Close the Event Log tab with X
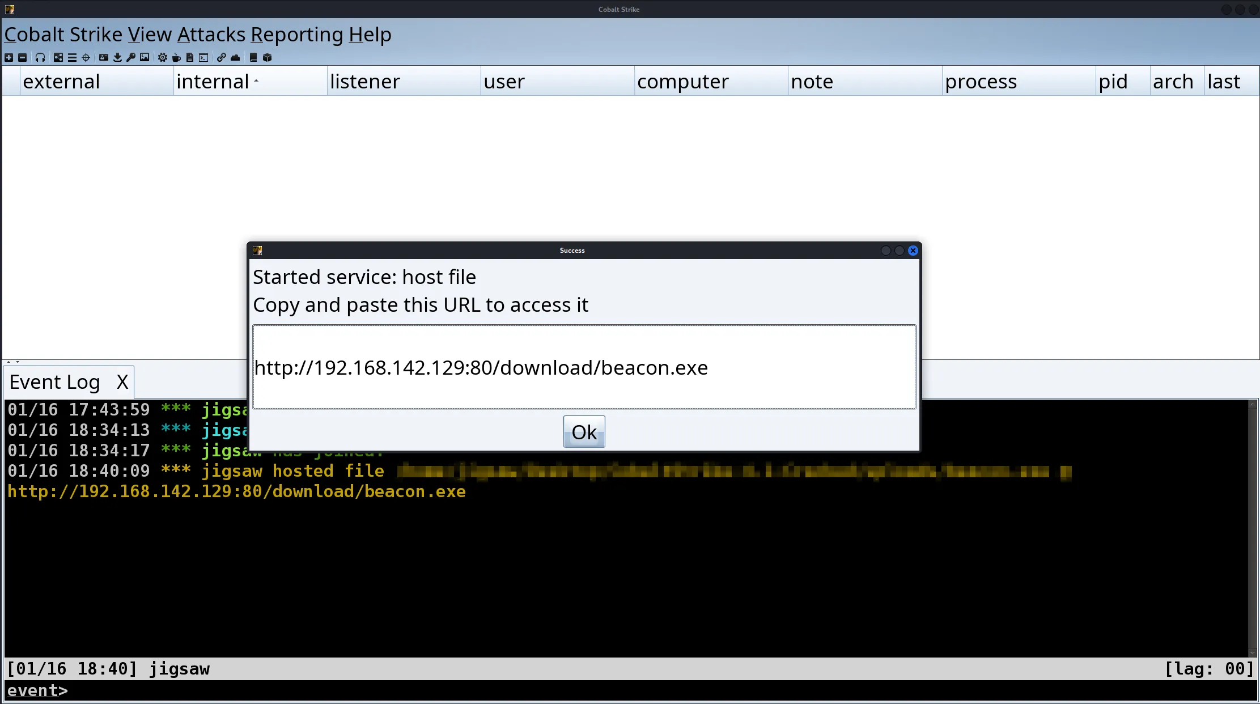 tap(122, 382)
